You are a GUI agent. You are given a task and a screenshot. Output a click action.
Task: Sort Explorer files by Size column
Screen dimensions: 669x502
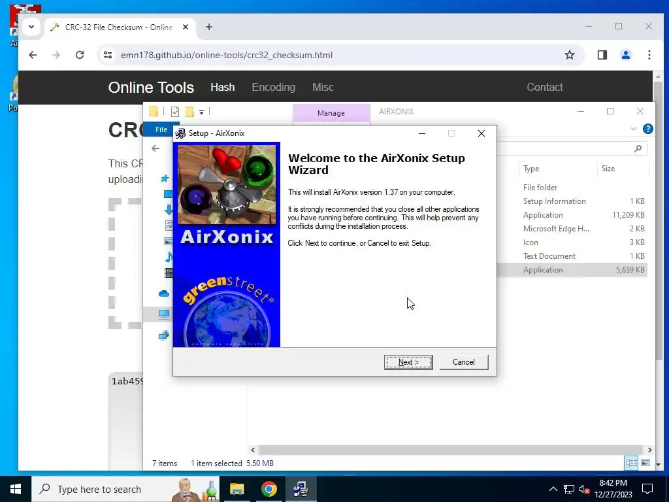click(608, 169)
